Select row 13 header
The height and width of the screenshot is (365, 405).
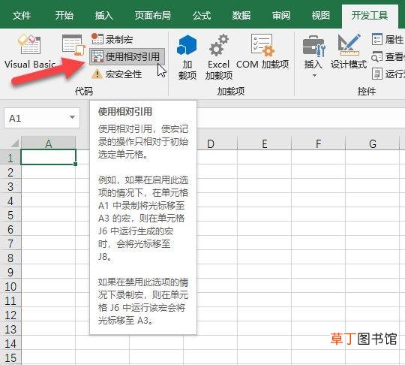(10, 329)
